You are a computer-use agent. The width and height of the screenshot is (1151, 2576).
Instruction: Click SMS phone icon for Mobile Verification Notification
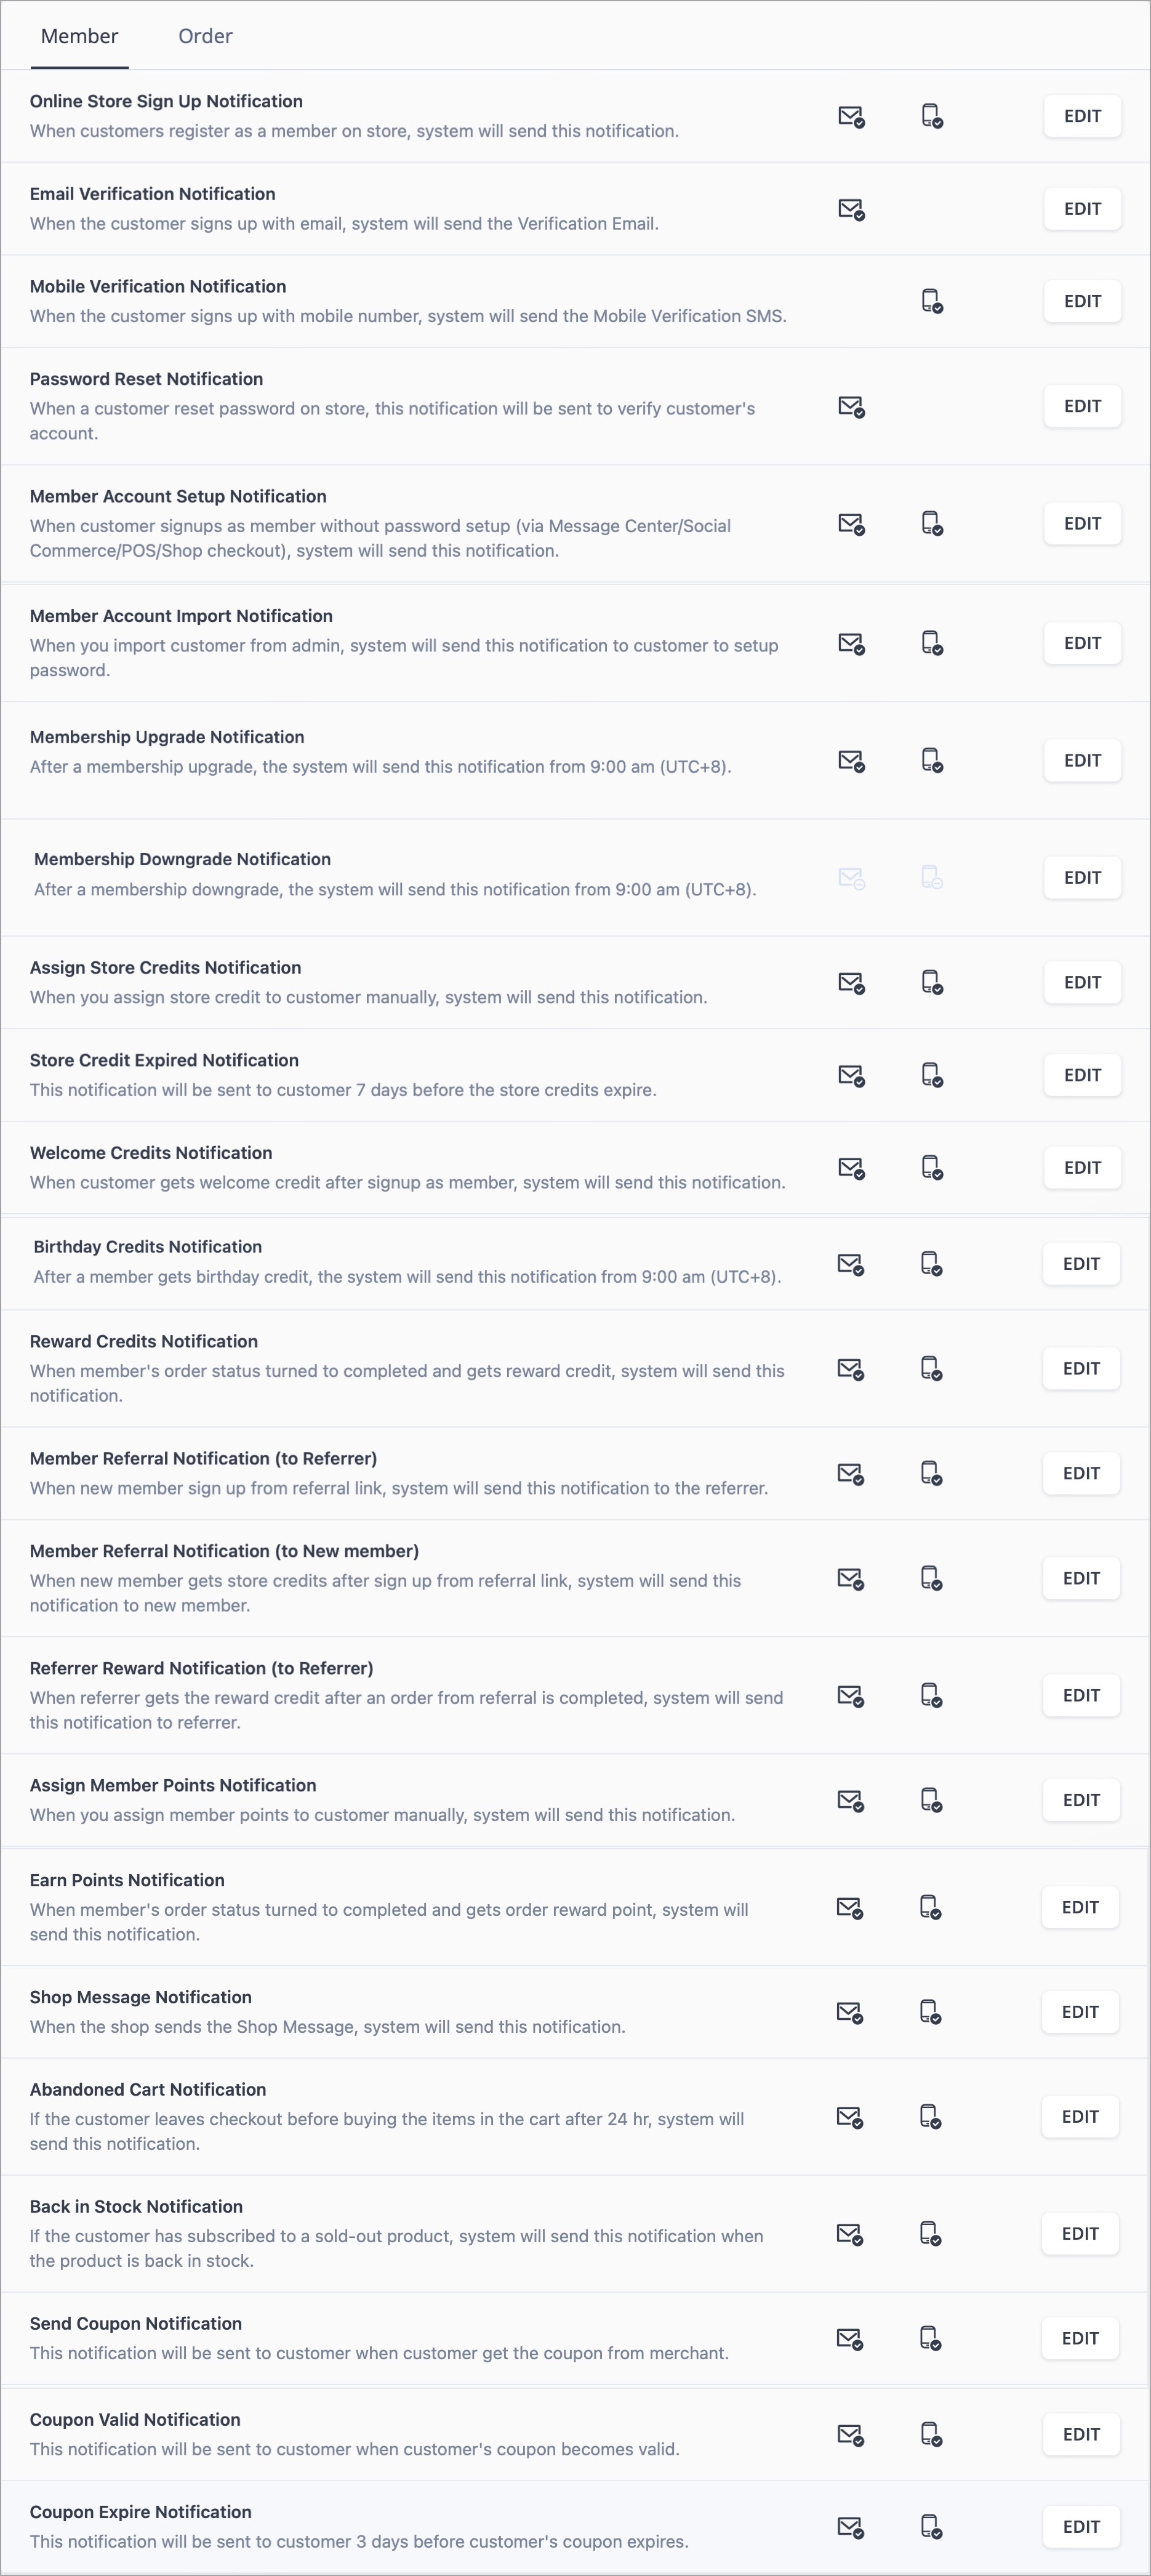[932, 301]
